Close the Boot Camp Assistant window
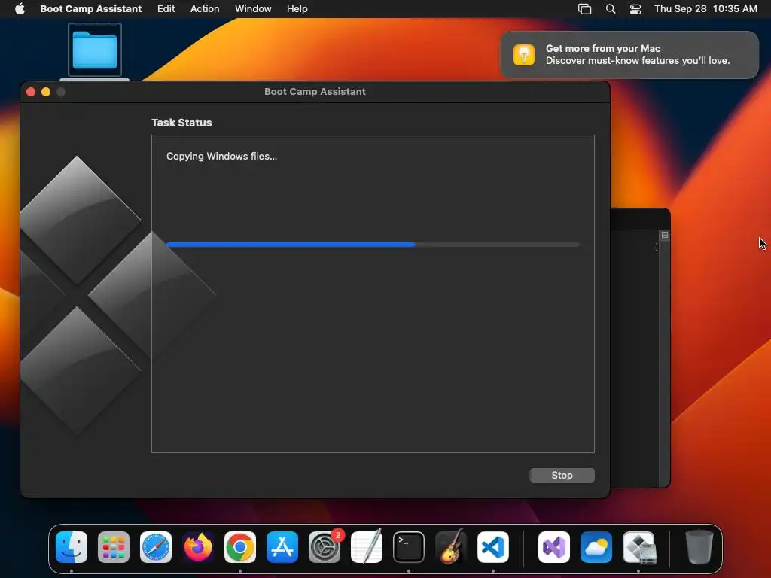The width and height of the screenshot is (771, 578). [30, 92]
